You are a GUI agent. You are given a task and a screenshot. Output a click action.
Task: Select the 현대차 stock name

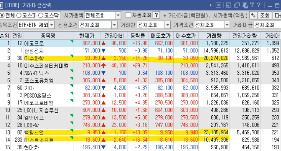coord(32,147)
